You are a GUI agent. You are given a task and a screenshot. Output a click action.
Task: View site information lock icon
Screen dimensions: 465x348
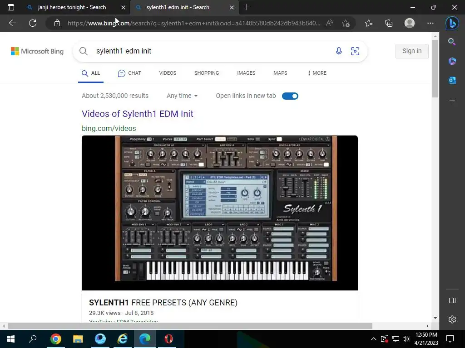[x=57, y=23]
